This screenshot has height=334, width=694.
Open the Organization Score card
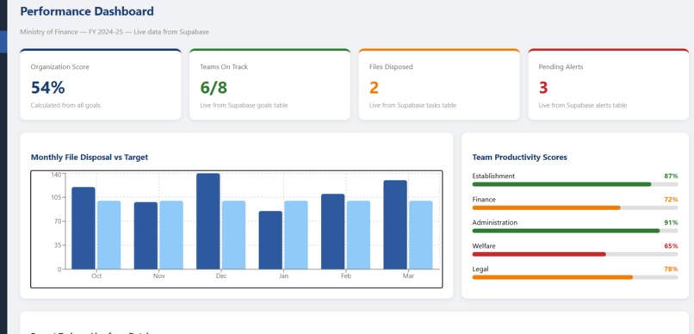tap(101, 84)
